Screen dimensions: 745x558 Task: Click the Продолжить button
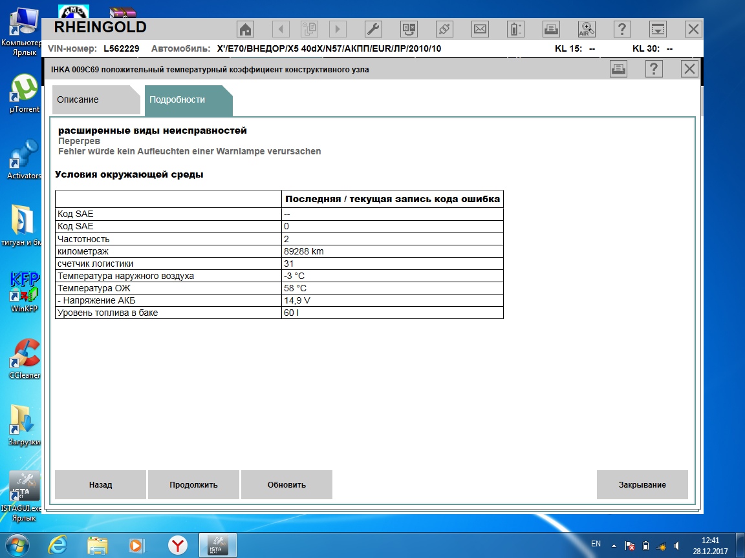point(193,484)
